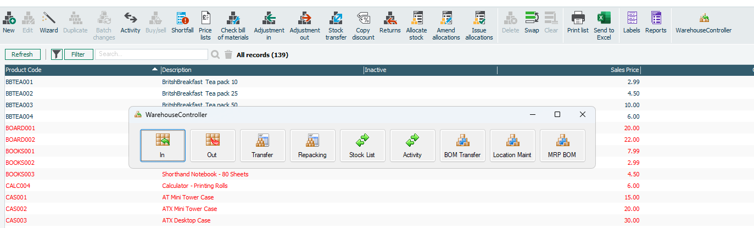Screen dimensions: 754x228
Task: Open Location Maint in the dialog
Action: coord(512,146)
